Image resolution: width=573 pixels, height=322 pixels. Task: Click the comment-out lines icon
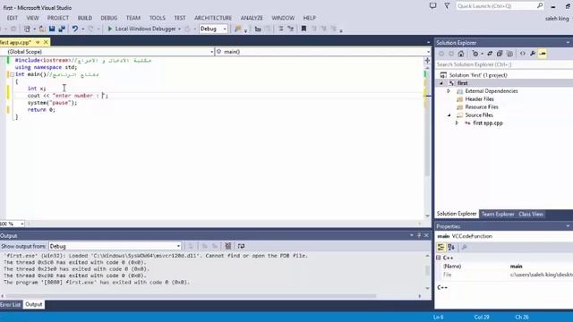(x=280, y=29)
